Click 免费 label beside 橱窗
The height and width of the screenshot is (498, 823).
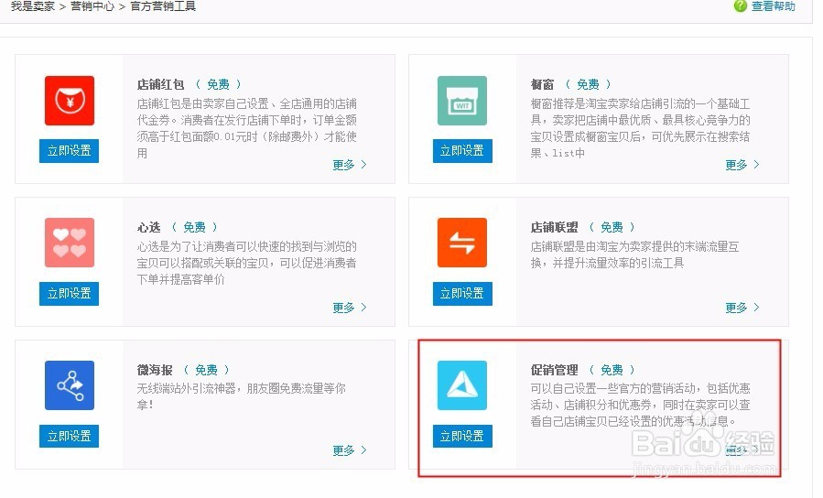tap(588, 84)
